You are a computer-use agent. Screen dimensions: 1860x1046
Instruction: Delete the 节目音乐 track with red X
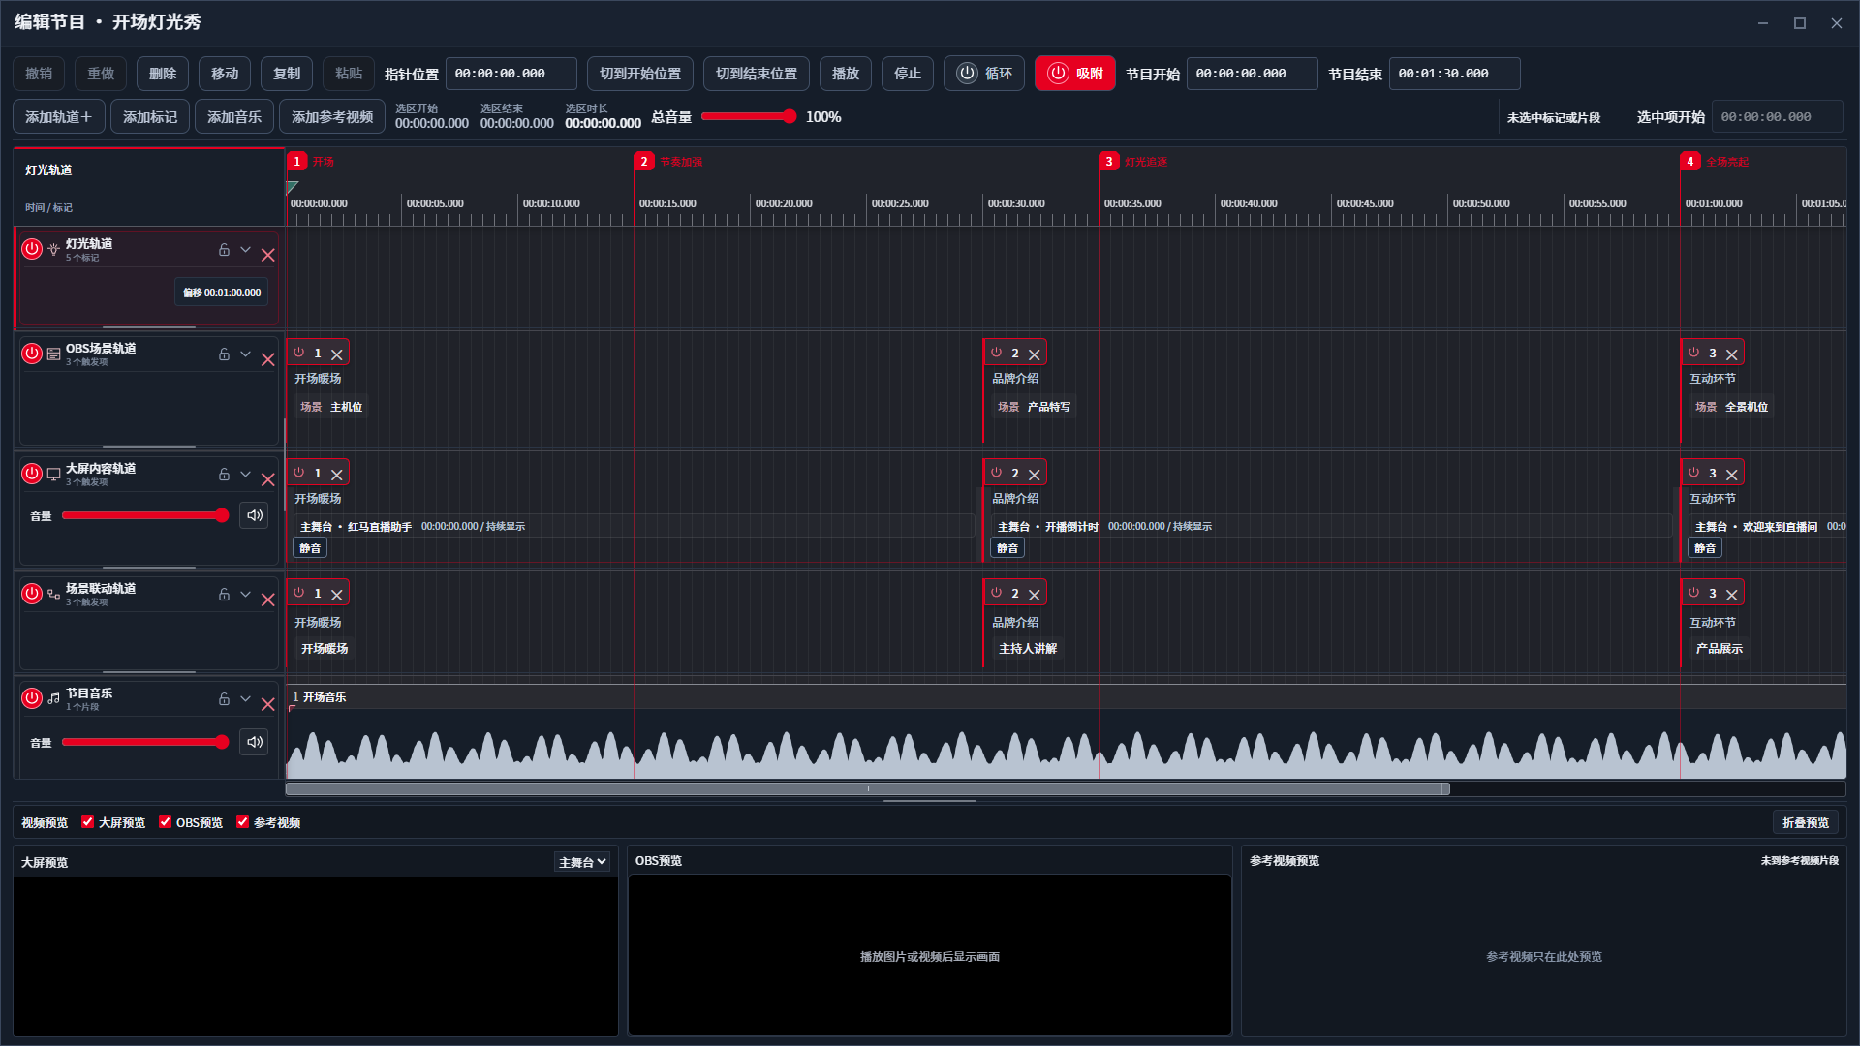coord(268,705)
